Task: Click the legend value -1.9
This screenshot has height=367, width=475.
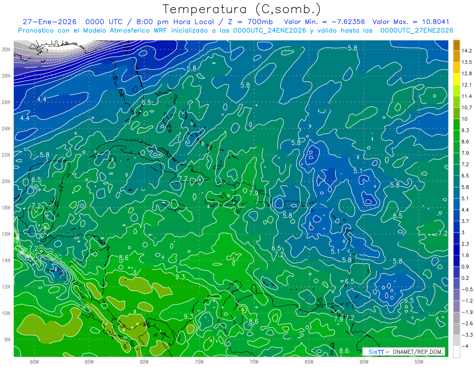Action: [466, 312]
